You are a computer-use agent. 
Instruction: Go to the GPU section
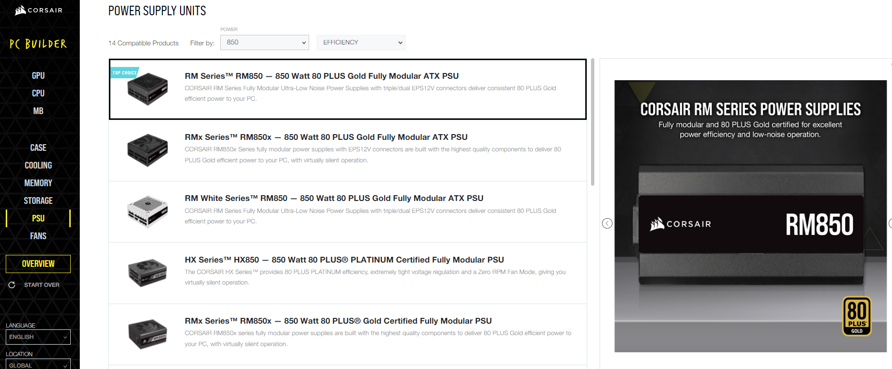pyautogui.click(x=38, y=75)
